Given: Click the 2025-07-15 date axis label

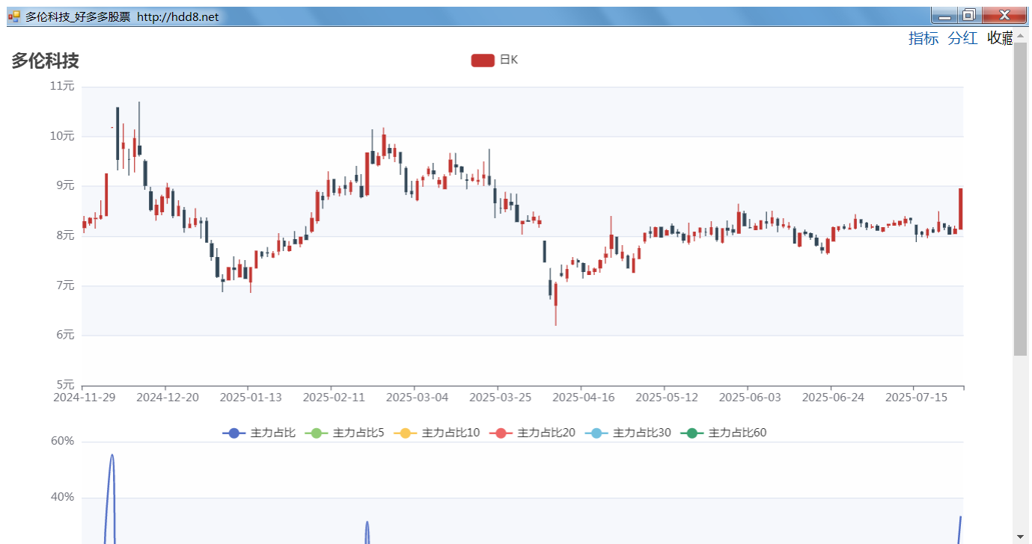Looking at the screenshot, I should coord(917,398).
